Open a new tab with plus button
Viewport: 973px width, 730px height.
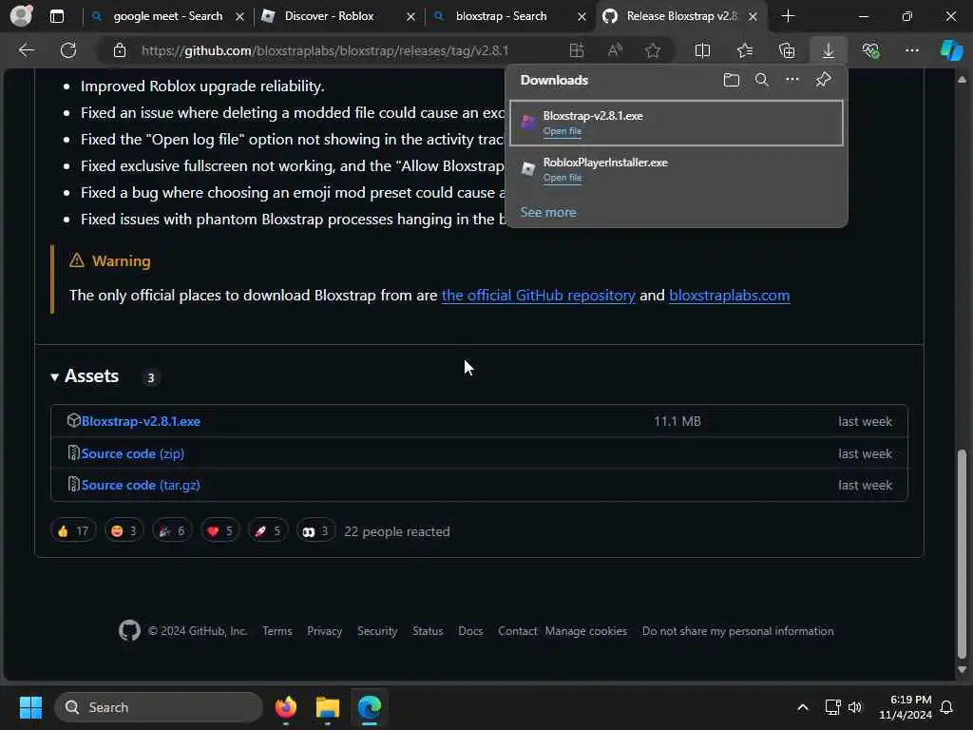coord(788,16)
